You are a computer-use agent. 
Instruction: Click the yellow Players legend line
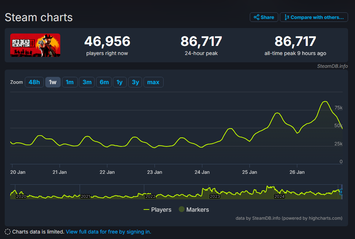click(146, 210)
